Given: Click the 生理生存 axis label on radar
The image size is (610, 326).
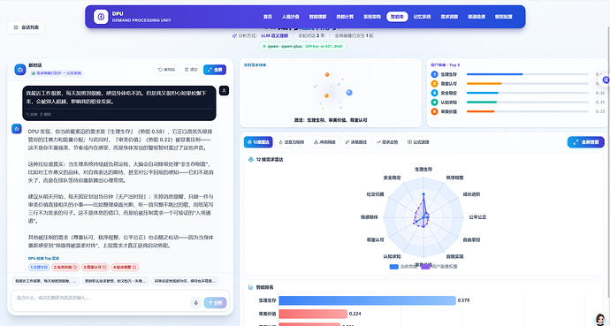Looking at the screenshot, I should tap(423, 170).
